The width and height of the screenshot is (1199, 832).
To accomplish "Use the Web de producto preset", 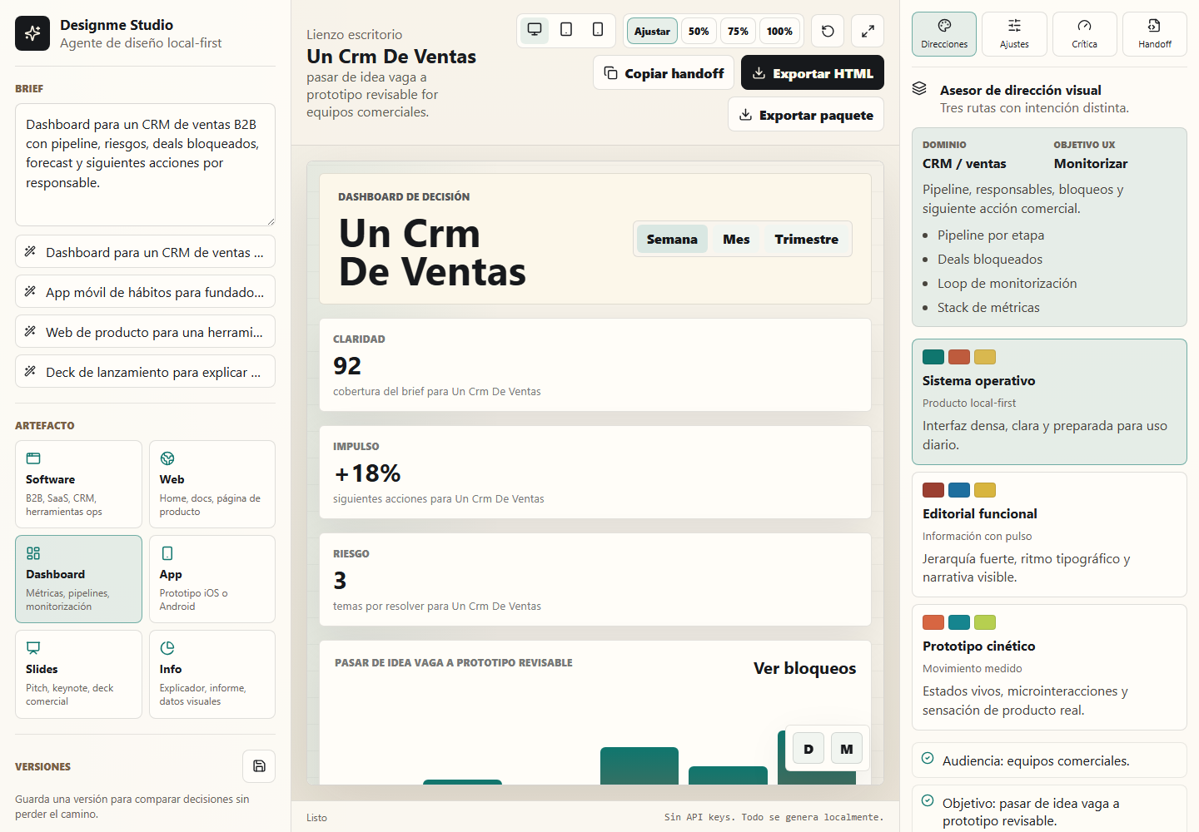I will (145, 332).
